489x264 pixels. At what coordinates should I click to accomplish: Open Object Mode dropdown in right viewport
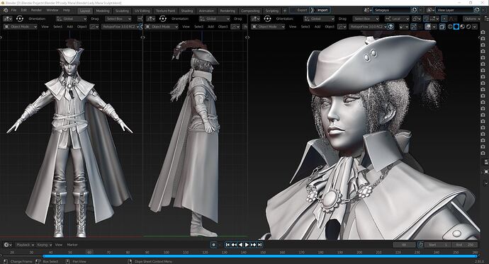(x=268, y=27)
